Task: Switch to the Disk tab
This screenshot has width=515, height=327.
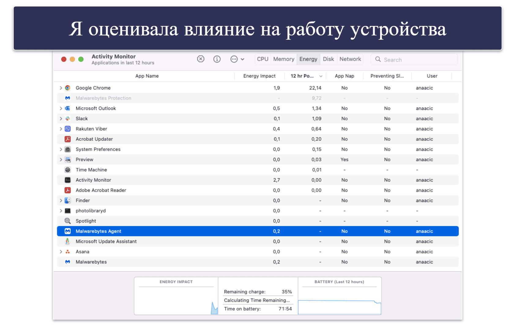Action: pos(328,59)
